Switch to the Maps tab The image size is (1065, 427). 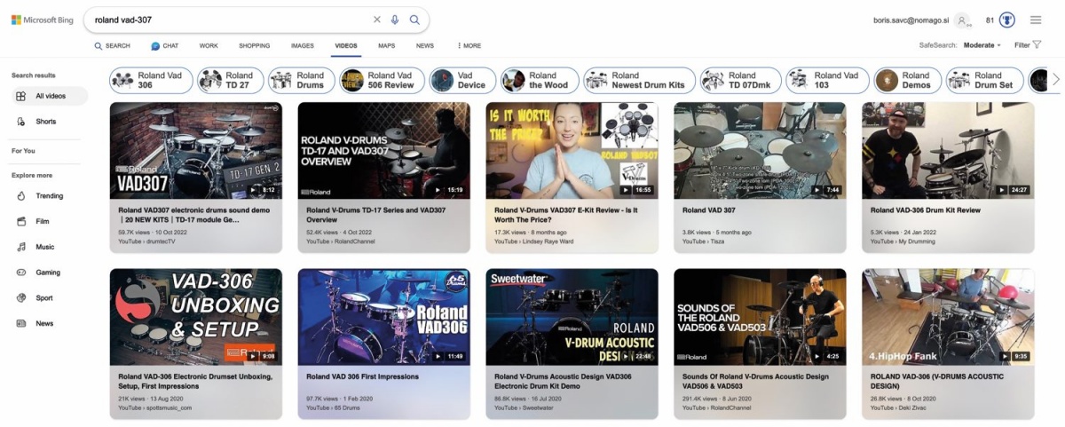tap(386, 45)
